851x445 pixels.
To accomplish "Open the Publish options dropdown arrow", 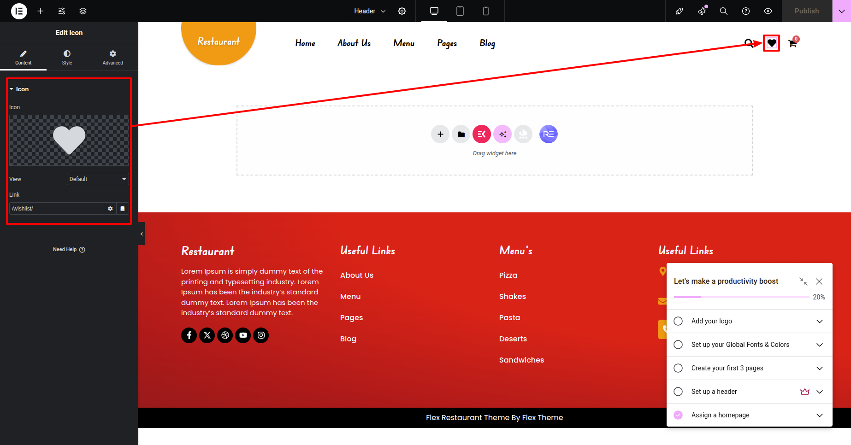I will click(x=841, y=11).
